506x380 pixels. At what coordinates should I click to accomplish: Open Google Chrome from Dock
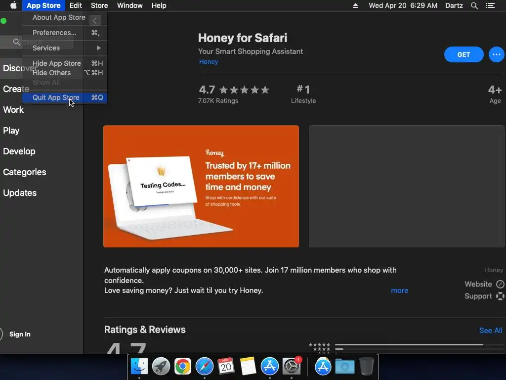point(183,367)
